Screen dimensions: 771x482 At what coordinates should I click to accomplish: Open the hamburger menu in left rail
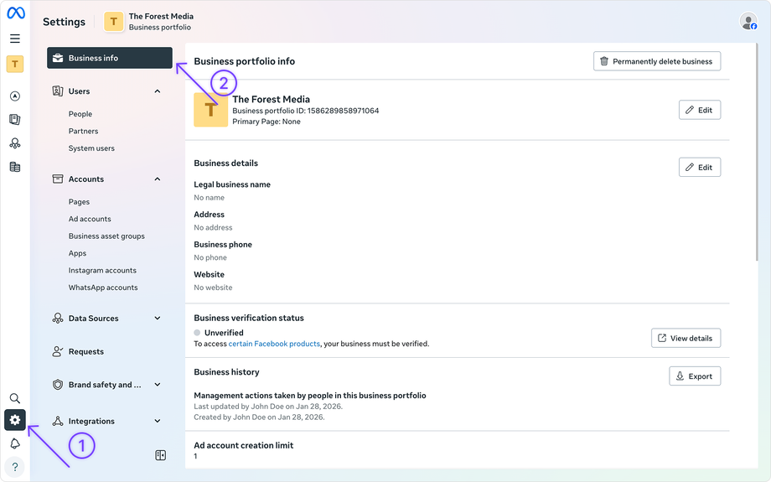[x=15, y=39]
